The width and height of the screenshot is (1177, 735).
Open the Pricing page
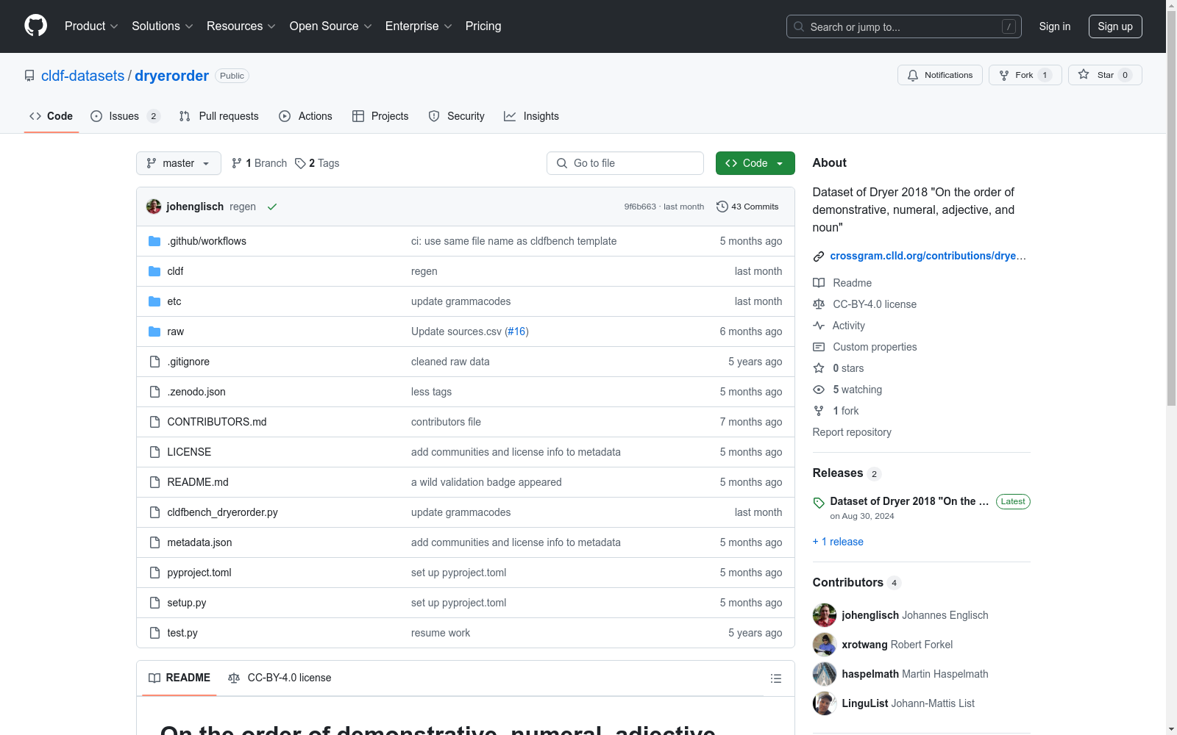pyautogui.click(x=483, y=26)
